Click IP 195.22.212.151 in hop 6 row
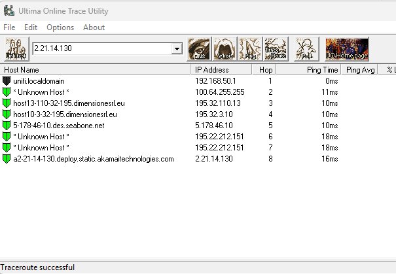This screenshot has width=396, height=274. click(219, 137)
